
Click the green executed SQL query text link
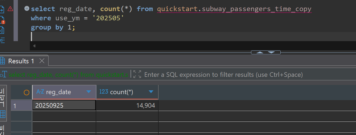[x=68, y=75]
